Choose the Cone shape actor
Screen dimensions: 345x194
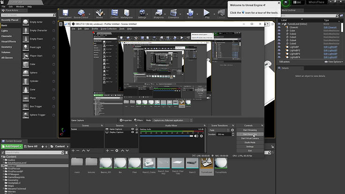(32, 90)
